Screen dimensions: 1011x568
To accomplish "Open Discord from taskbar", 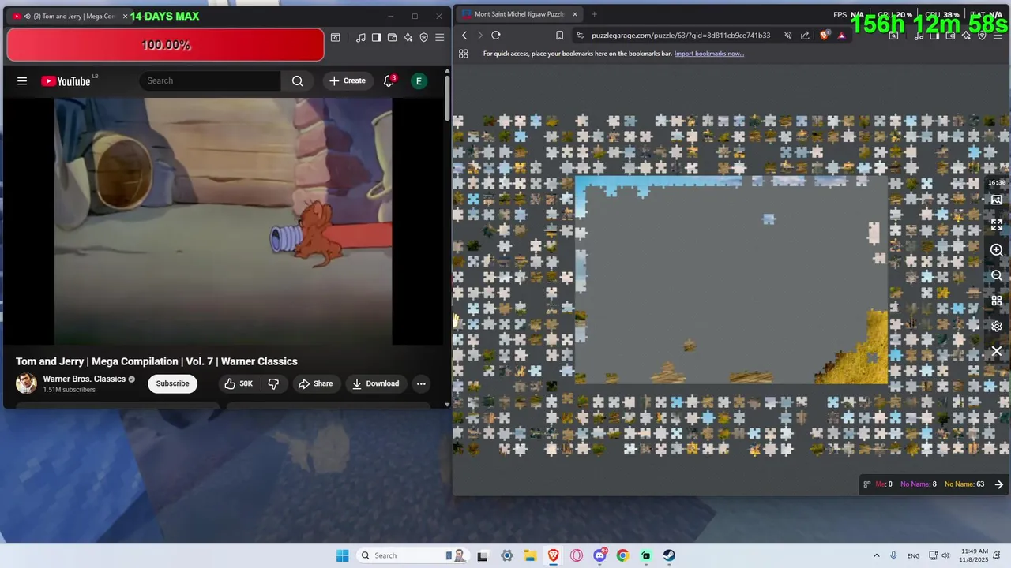I will click(x=599, y=555).
